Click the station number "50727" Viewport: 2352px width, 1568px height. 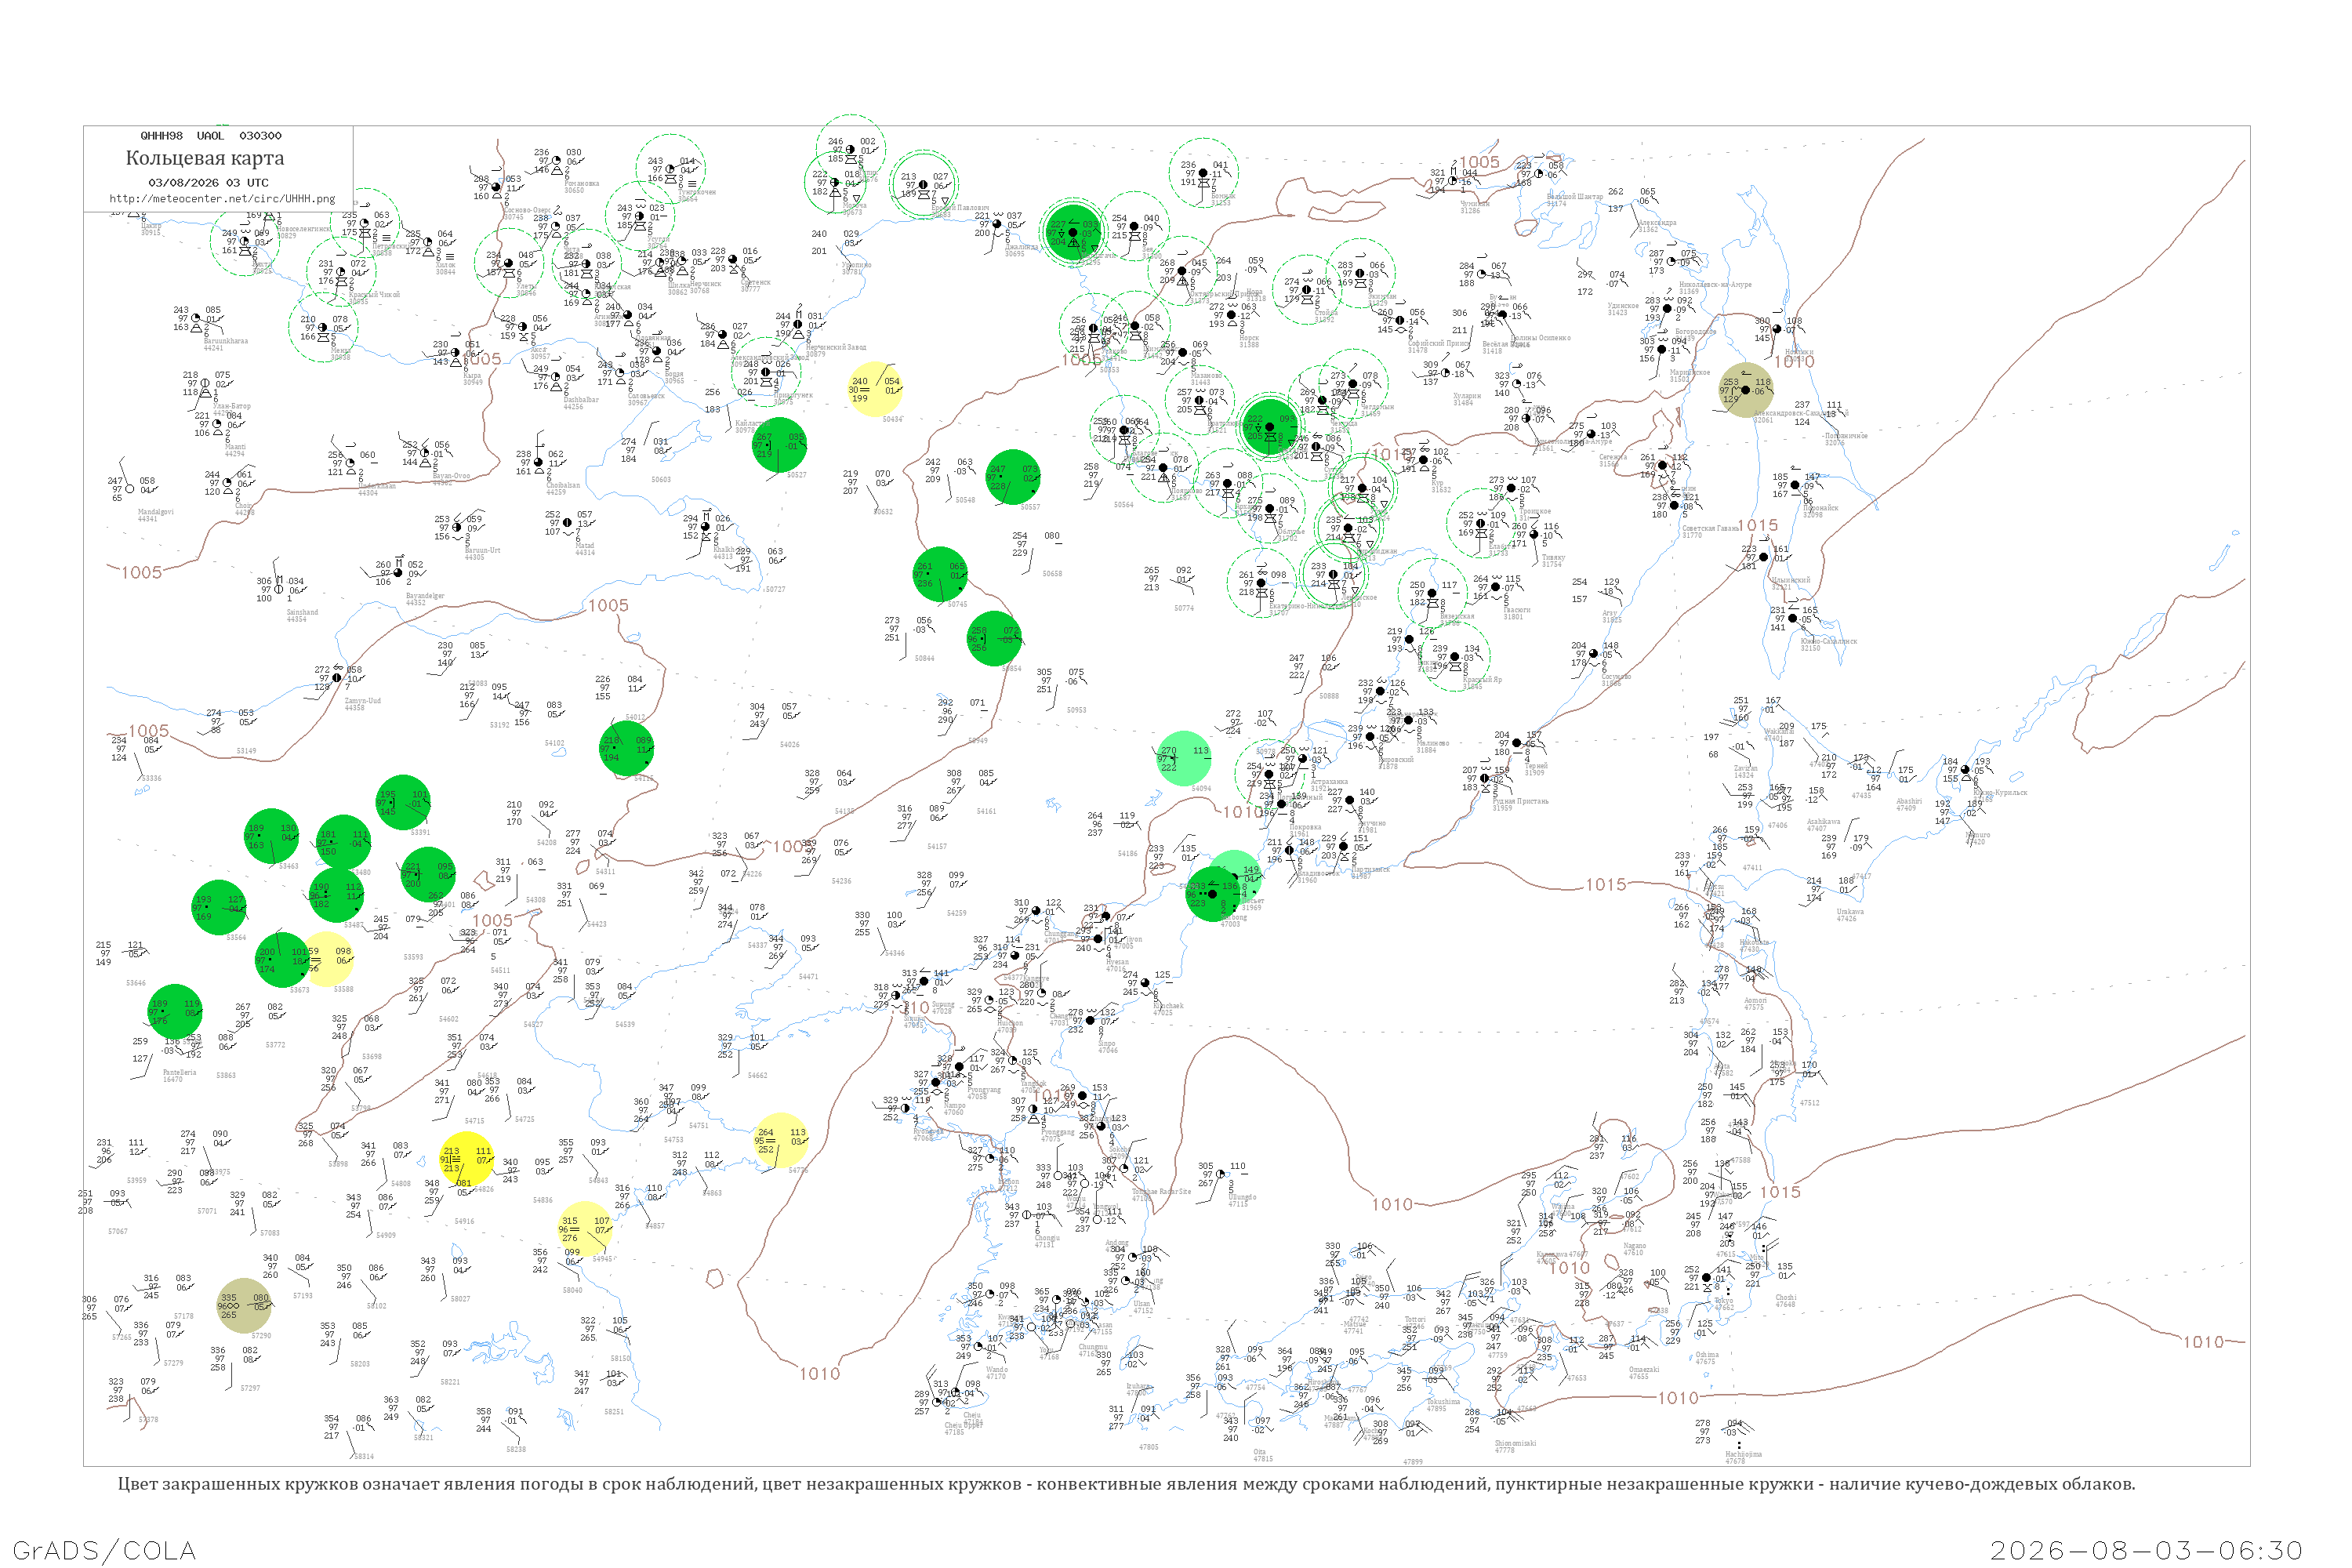coord(775,590)
